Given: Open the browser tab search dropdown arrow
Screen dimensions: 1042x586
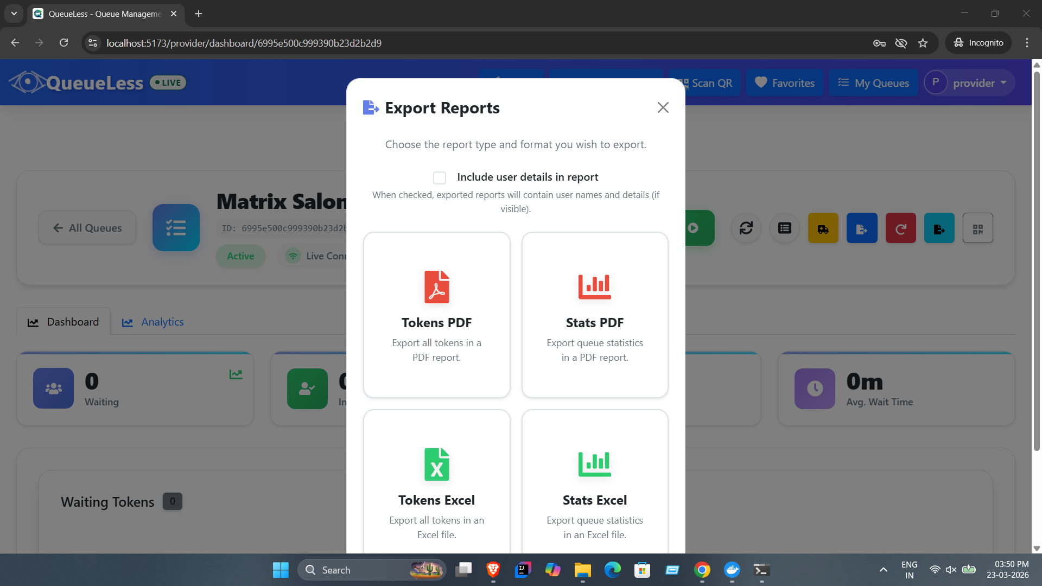Looking at the screenshot, I should [x=14, y=14].
